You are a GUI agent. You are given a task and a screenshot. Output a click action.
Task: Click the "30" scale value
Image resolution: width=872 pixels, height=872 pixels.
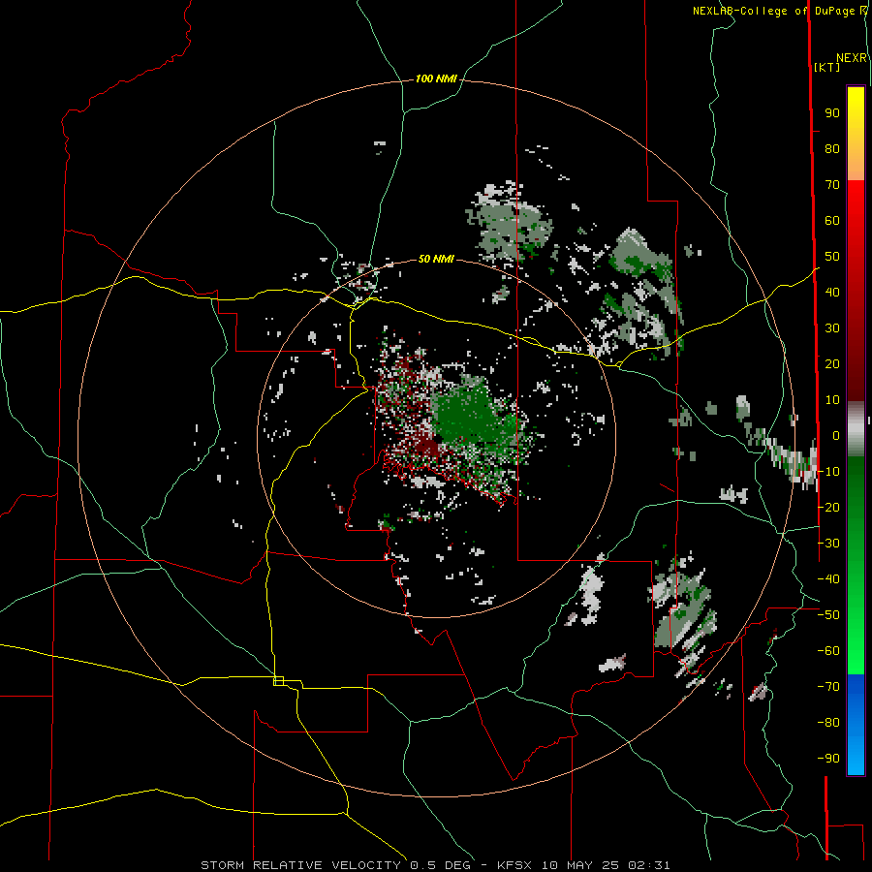click(832, 328)
